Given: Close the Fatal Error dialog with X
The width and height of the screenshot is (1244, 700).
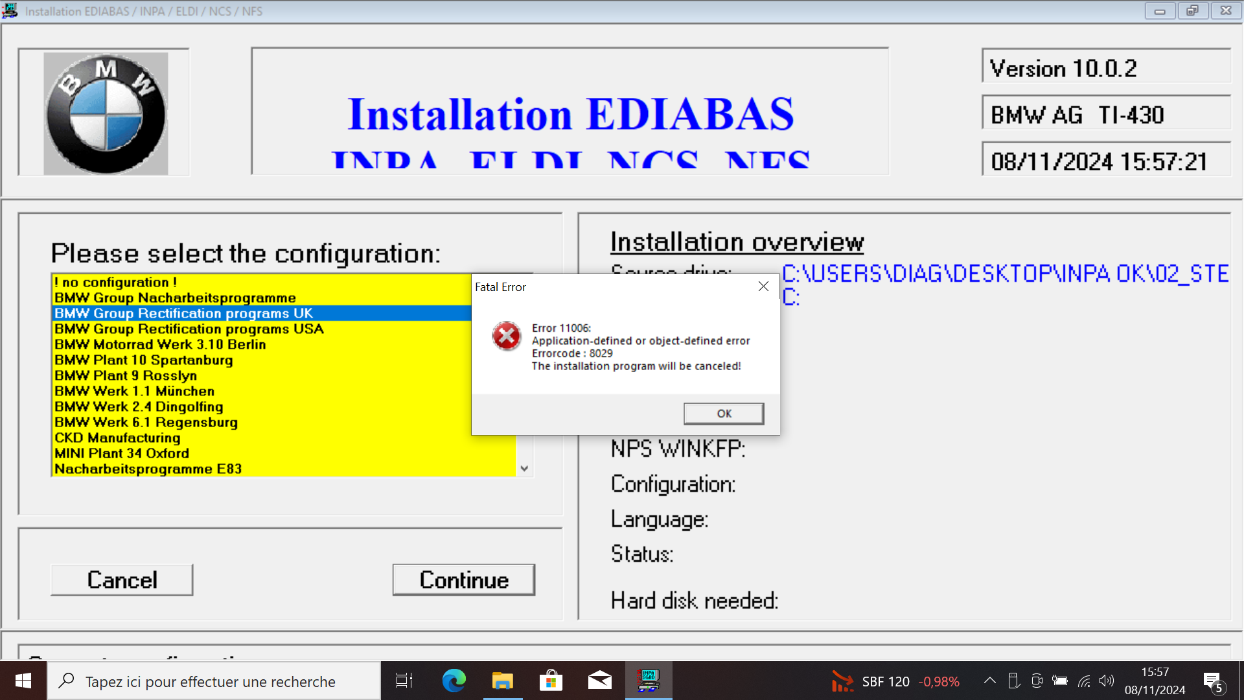Looking at the screenshot, I should point(763,286).
